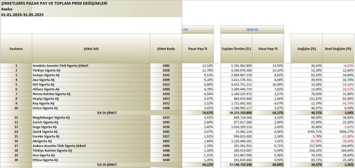Select the '258,35%' change value

[306, 151]
